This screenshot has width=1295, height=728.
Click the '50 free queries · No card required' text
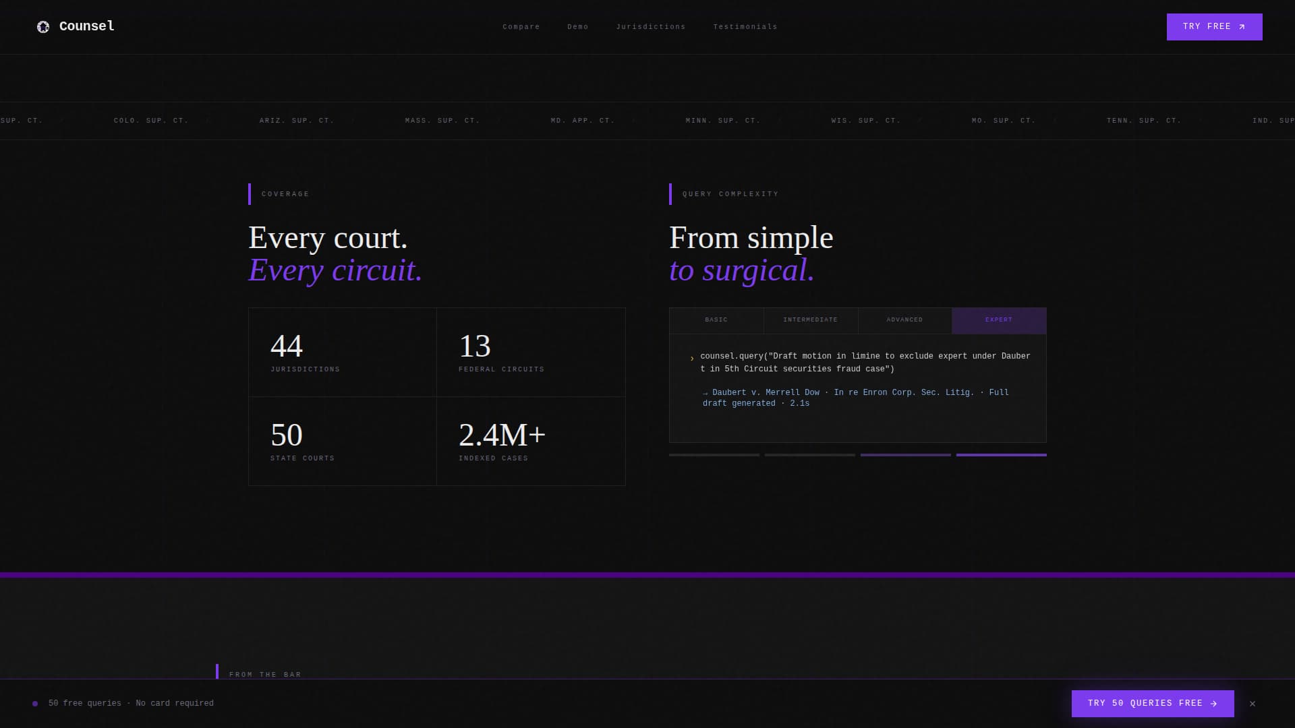pyautogui.click(x=131, y=704)
